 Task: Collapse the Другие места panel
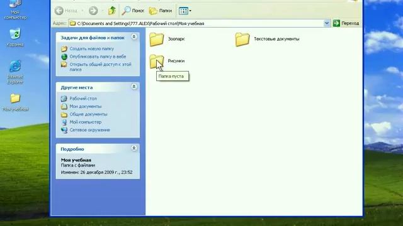(133, 87)
